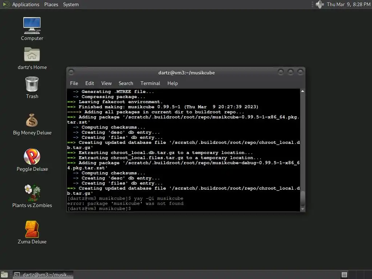Click the 'yay -Qi musikcube' command line

[x=158, y=198]
